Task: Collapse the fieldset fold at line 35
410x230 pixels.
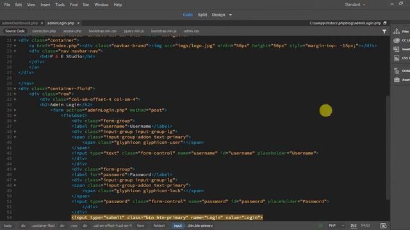Action: click(15, 116)
